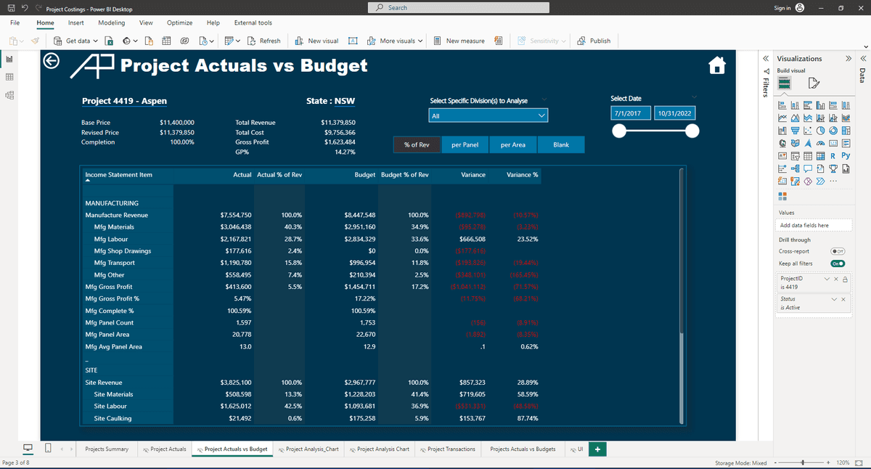This screenshot has width=871, height=469.
Task: Lock the ProjectID filter
Action: pyautogui.click(x=845, y=280)
